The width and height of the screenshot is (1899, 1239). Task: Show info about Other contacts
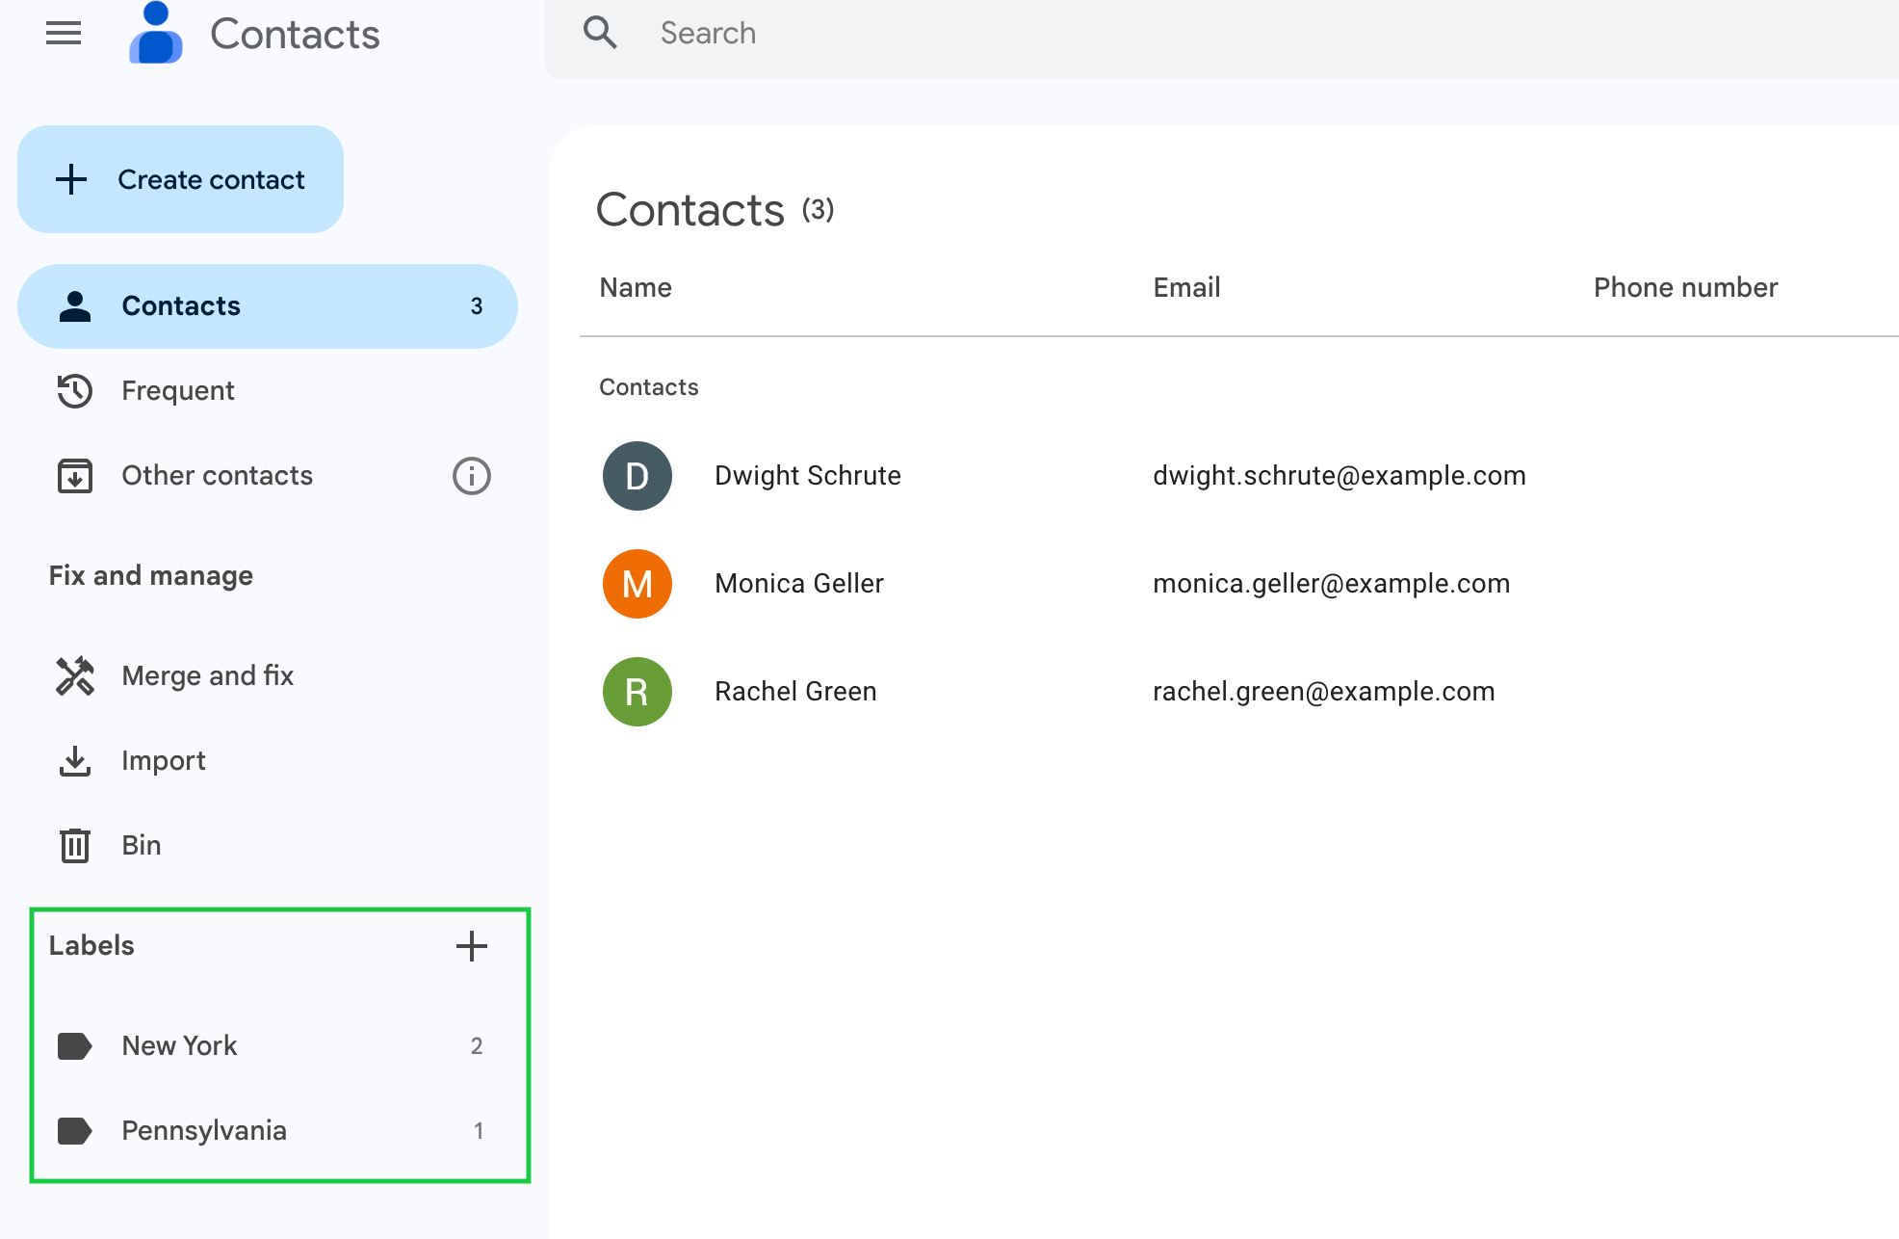pos(472,476)
